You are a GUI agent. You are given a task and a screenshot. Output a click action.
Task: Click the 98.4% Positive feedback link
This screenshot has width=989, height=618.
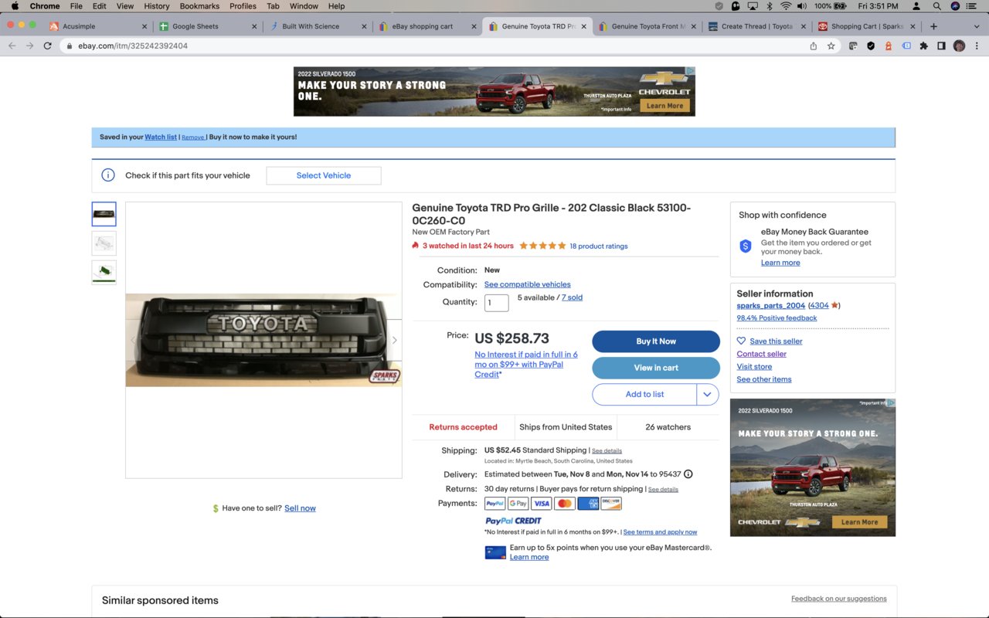tap(777, 318)
